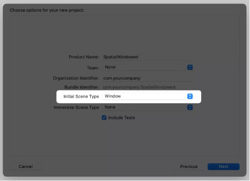Open the Team dropdown showing None

[148, 67]
